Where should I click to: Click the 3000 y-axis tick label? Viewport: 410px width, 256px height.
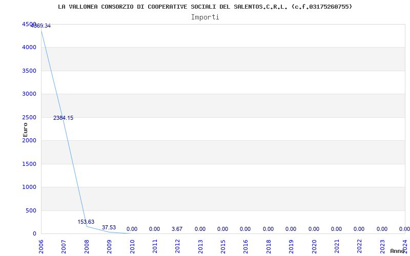click(29, 94)
